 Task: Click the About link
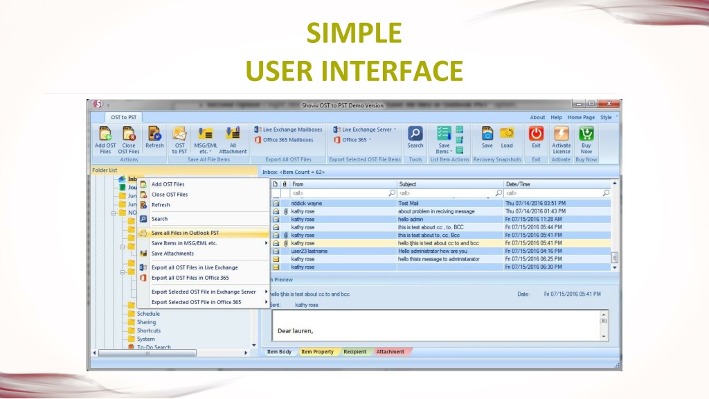pyautogui.click(x=537, y=117)
